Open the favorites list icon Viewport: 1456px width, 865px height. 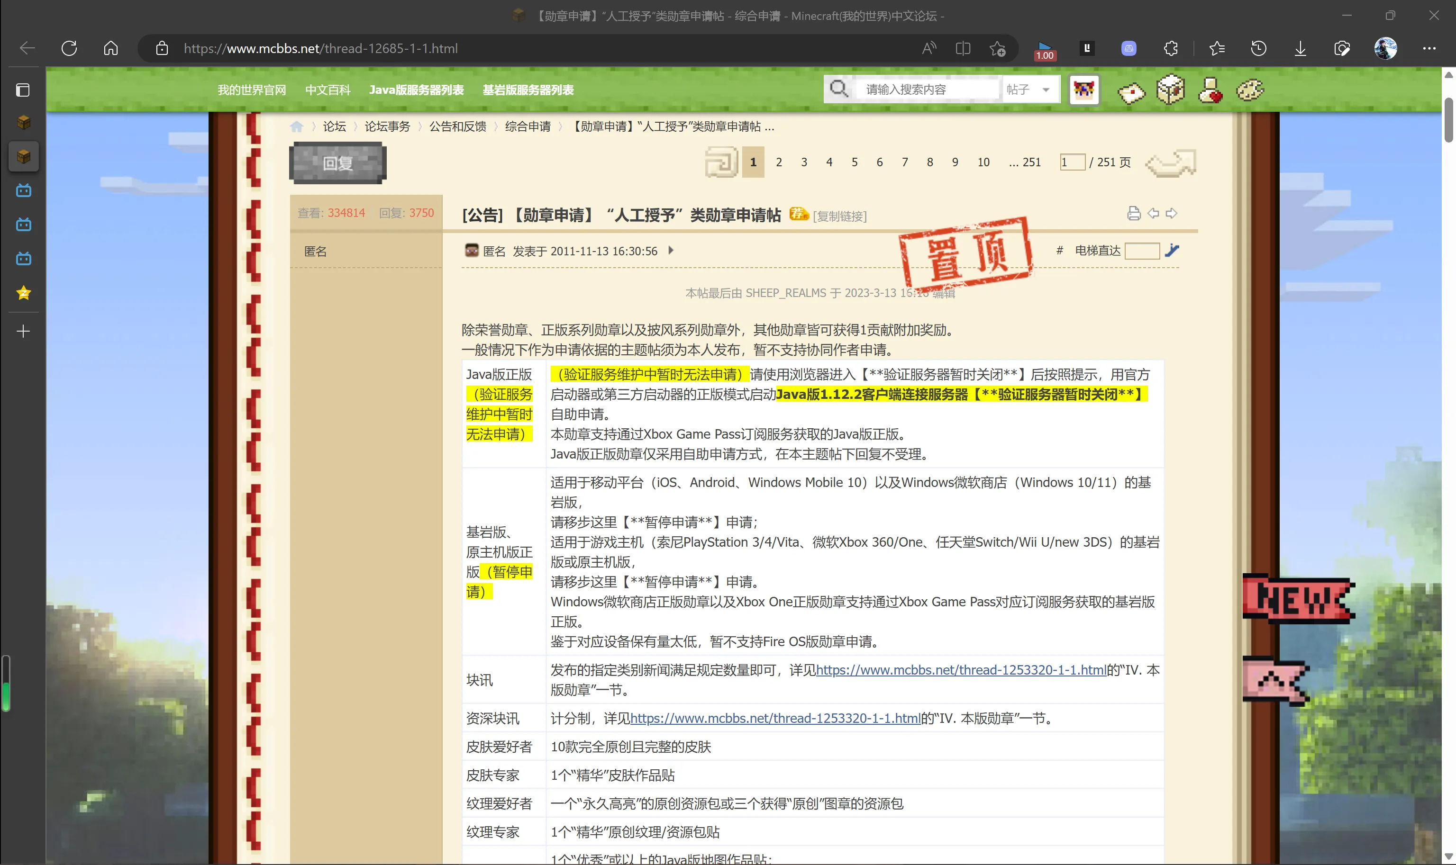click(x=1216, y=48)
